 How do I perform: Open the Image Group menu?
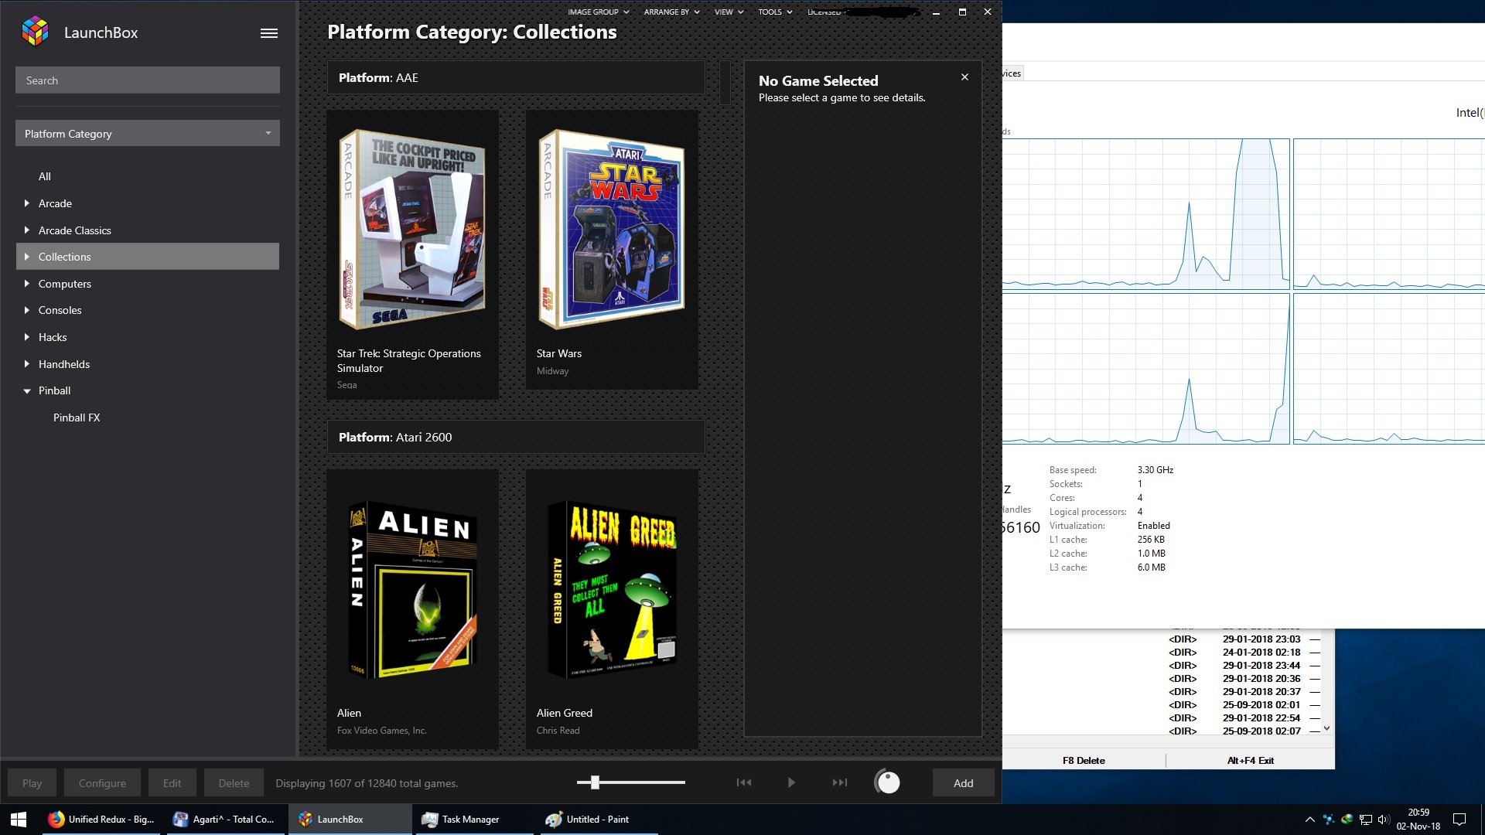point(598,12)
